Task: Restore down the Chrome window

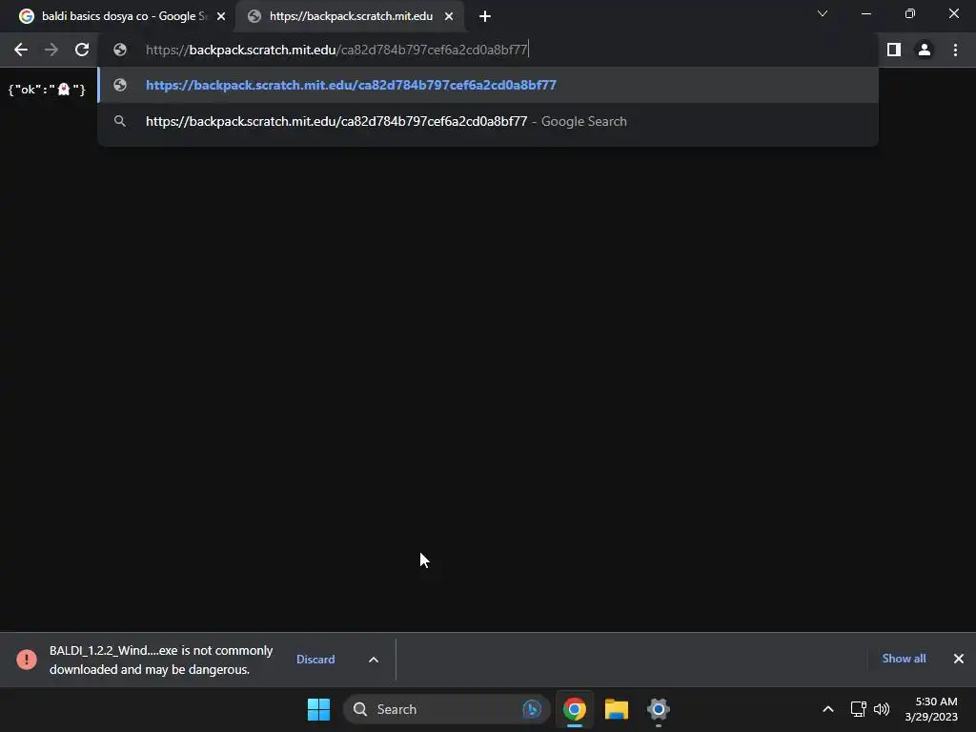Action: pos(910,13)
